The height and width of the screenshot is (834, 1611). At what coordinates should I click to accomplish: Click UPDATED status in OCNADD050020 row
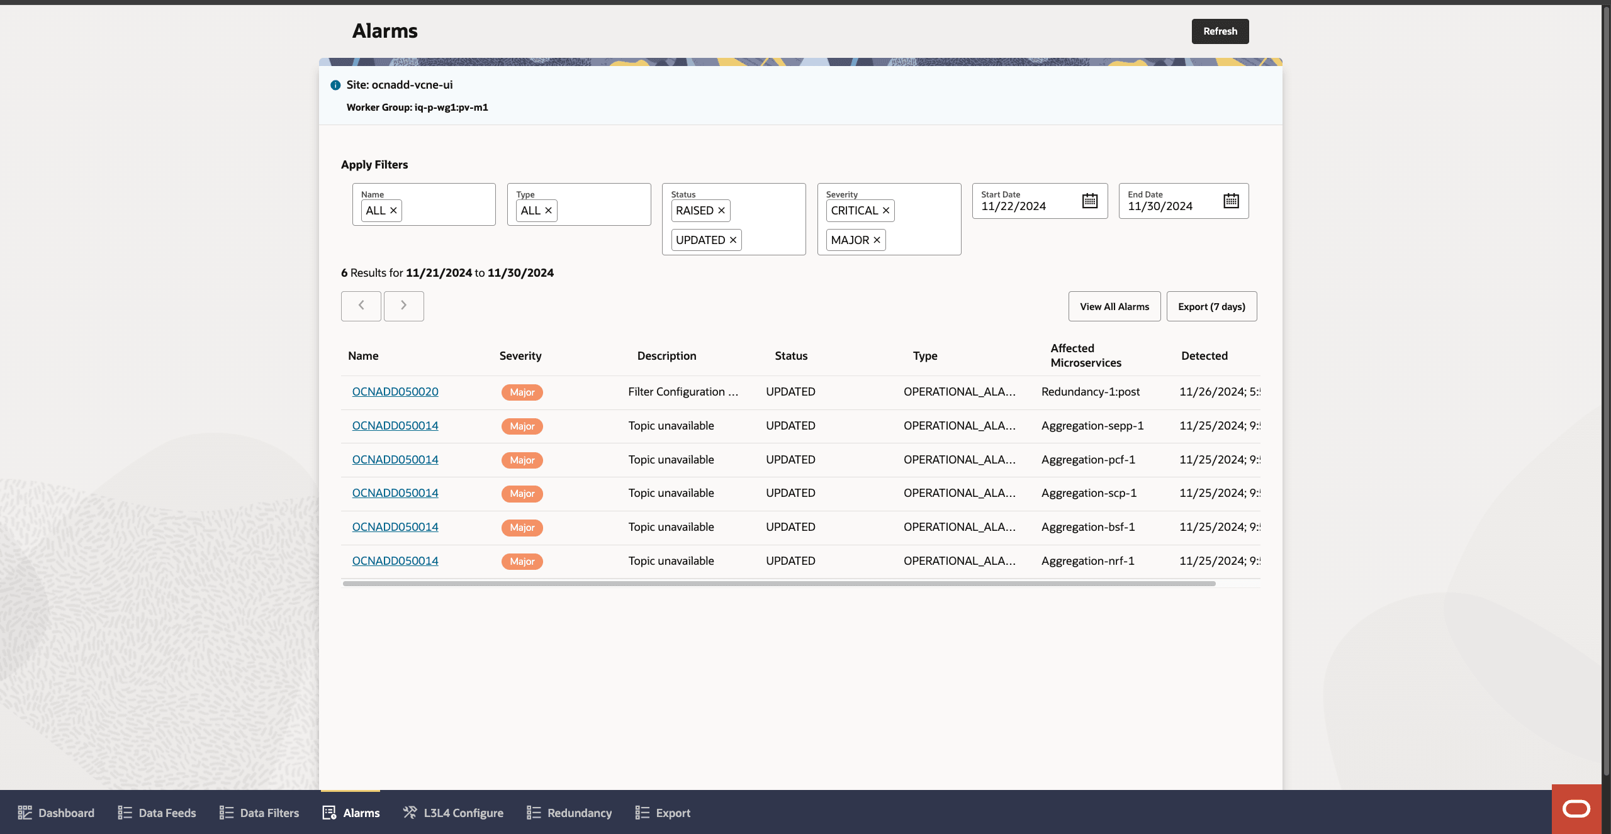790,392
